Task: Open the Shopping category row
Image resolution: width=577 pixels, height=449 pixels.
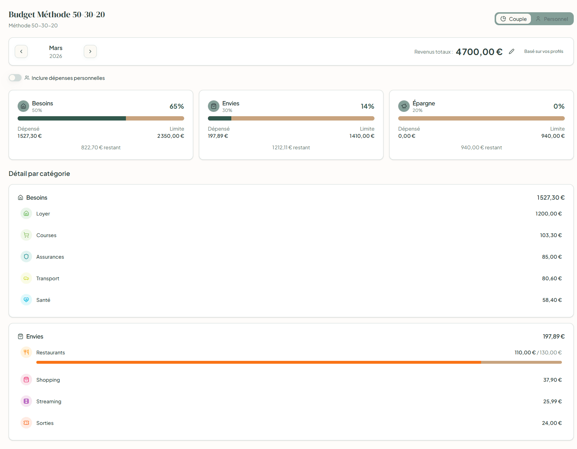Action: 48,380
